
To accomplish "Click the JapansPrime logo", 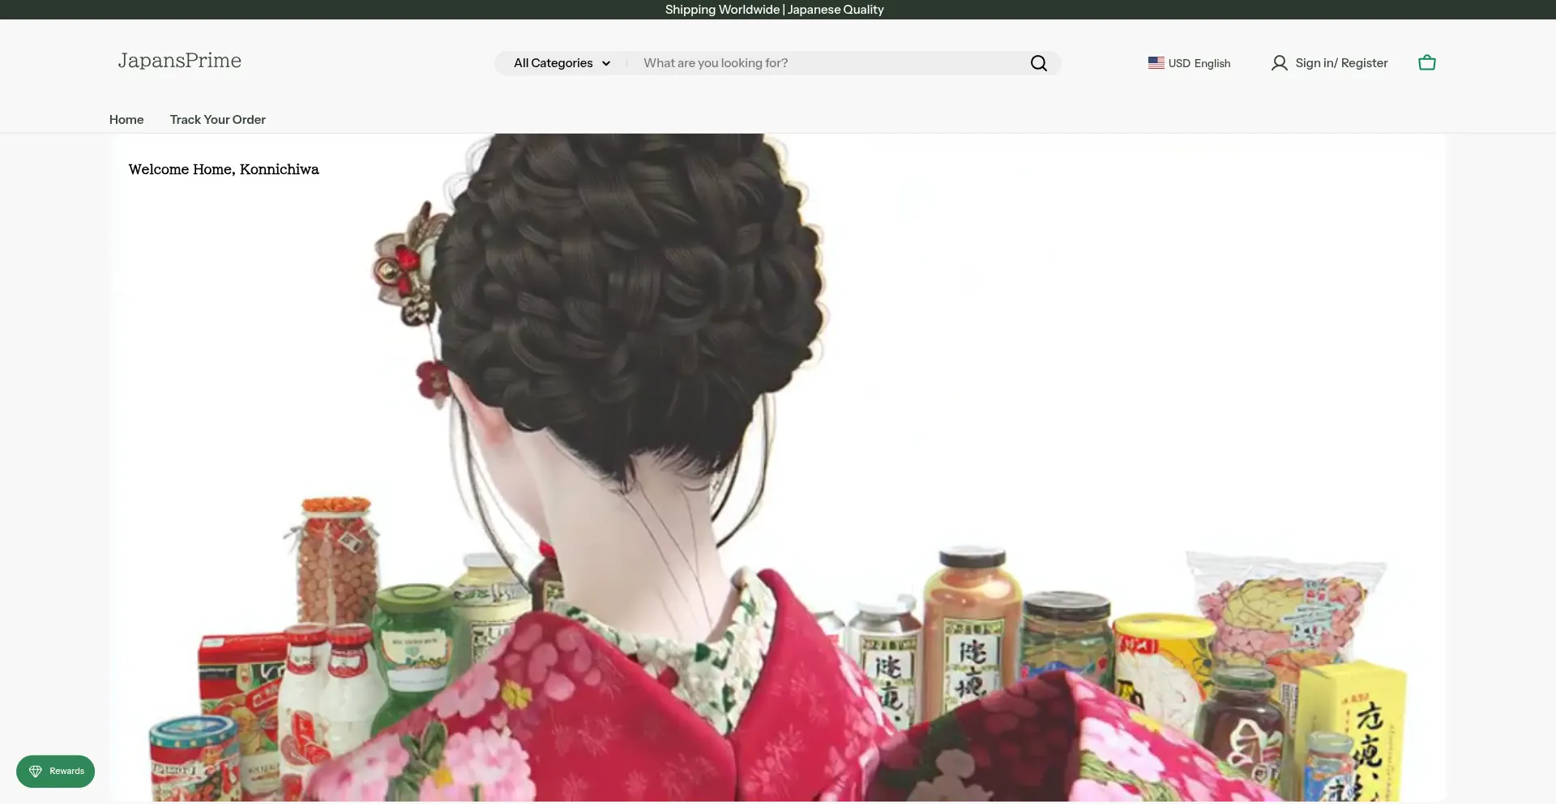I will (x=180, y=61).
